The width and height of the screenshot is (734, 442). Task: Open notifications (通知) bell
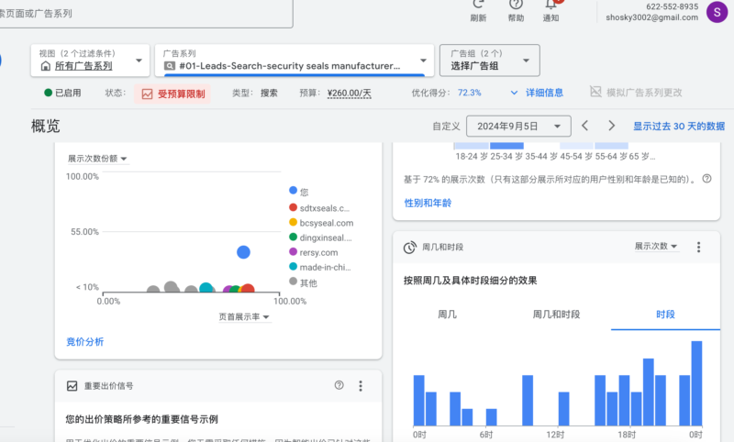(551, 5)
